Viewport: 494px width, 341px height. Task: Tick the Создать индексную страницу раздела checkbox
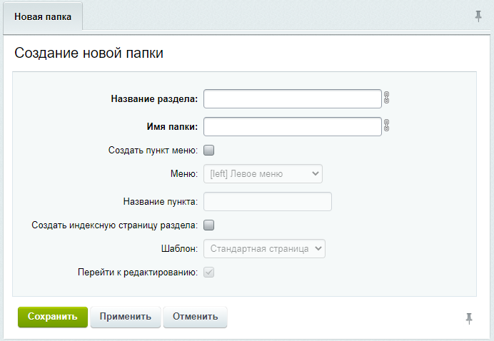[x=209, y=225]
